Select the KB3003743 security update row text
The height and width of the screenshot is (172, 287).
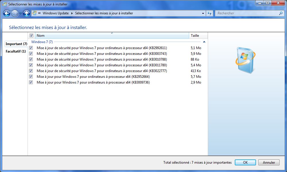pyautogui.click(x=102, y=54)
